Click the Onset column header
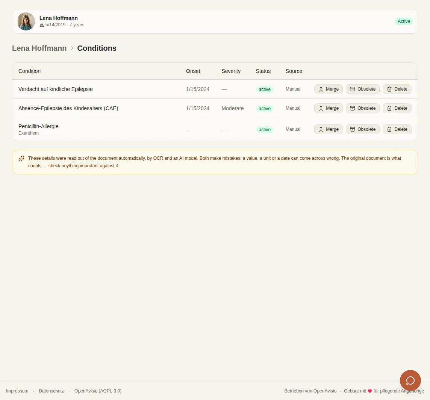This screenshot has height=400, width=430. pyautogui.click(x=193, y=71)
